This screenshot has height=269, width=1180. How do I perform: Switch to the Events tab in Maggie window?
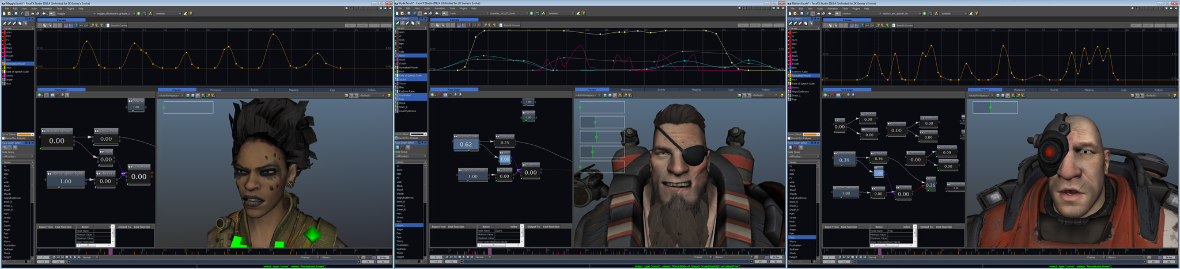(x=255, y=90)
